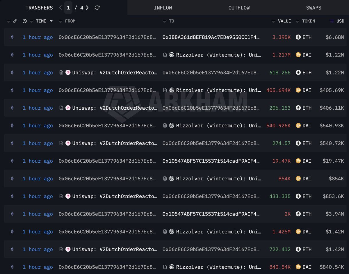Image resolution: width=349 pixels, height=274 pixels.
Task: Click Ethereum chain icon on the 1.217M DAI row
Action: pos(12,55)
